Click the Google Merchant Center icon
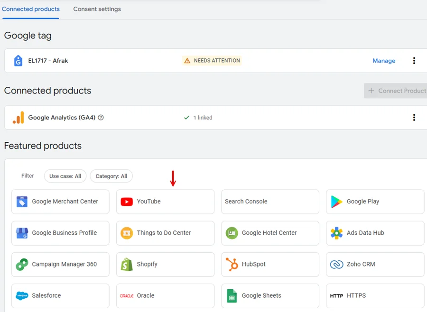427x312 pixels. [22, 202]
